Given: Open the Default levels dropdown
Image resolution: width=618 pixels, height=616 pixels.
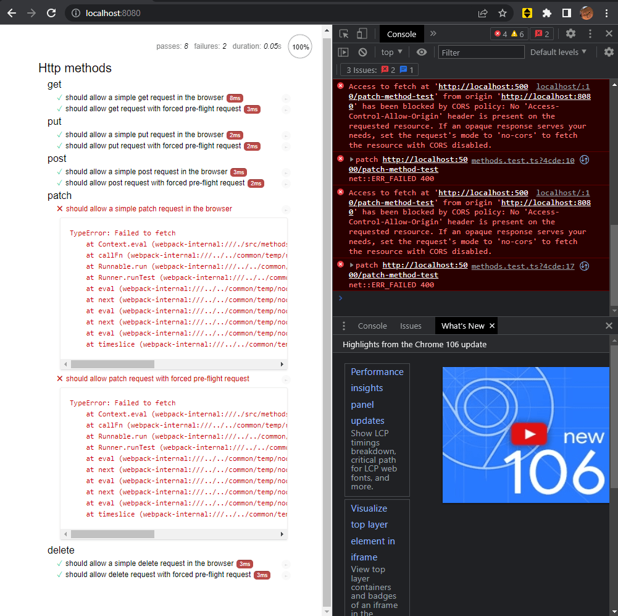Looking at the screenshot, I should coord(557,52).
